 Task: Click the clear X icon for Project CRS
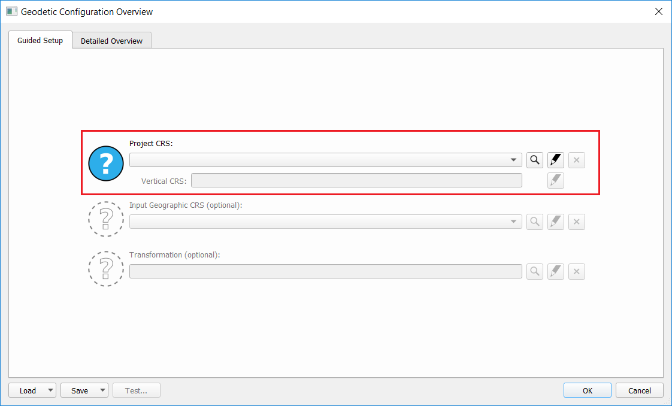point(577,160)
